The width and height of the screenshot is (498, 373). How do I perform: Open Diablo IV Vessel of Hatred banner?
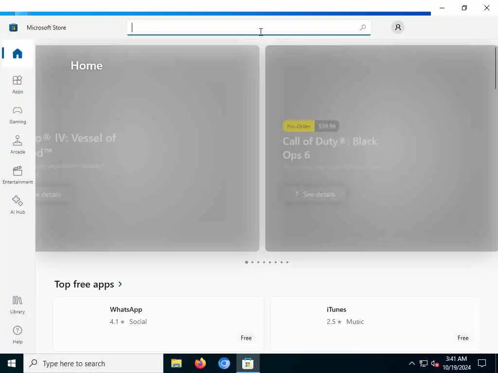click(147, 148)
